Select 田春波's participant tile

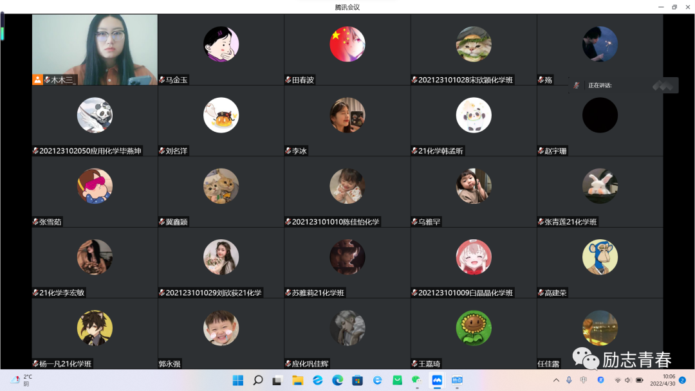pyautogui.click(x=347, y=50)
